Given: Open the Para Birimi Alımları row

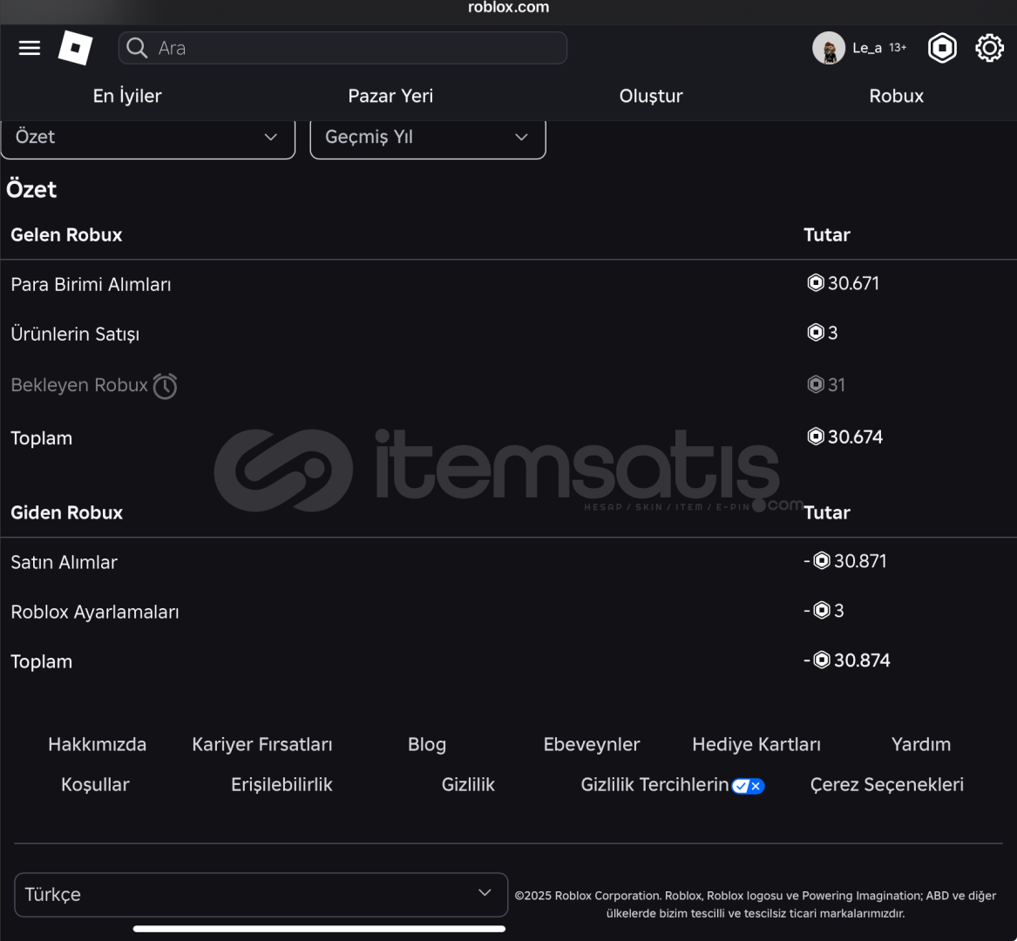Looking at the screenshot, I should 509,284.
